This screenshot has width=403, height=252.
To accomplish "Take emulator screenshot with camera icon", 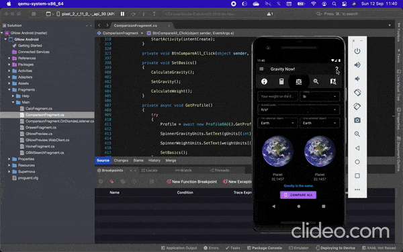I will (x=357, y=120).
